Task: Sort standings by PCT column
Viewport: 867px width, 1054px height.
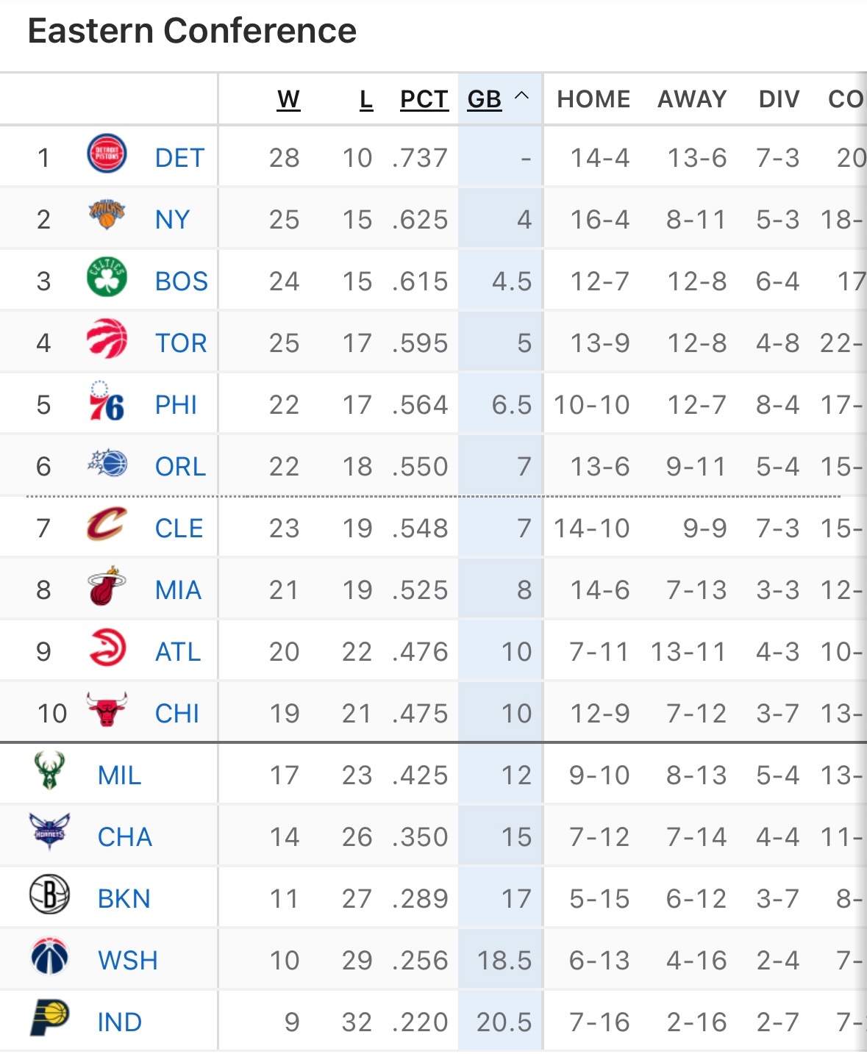Action: click(424, 99)
